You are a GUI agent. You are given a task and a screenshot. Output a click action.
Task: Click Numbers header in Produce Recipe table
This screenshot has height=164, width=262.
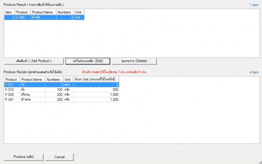pyautogui.click(x=54, y=80)
